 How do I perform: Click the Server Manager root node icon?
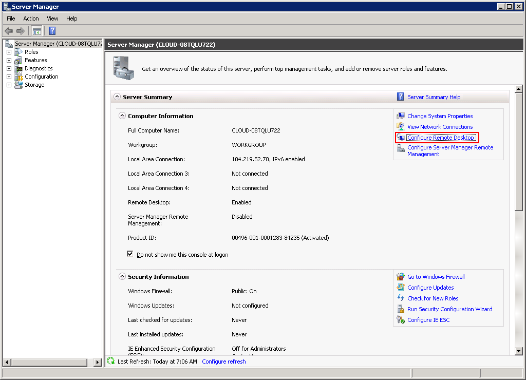click(x=9, y=44)
